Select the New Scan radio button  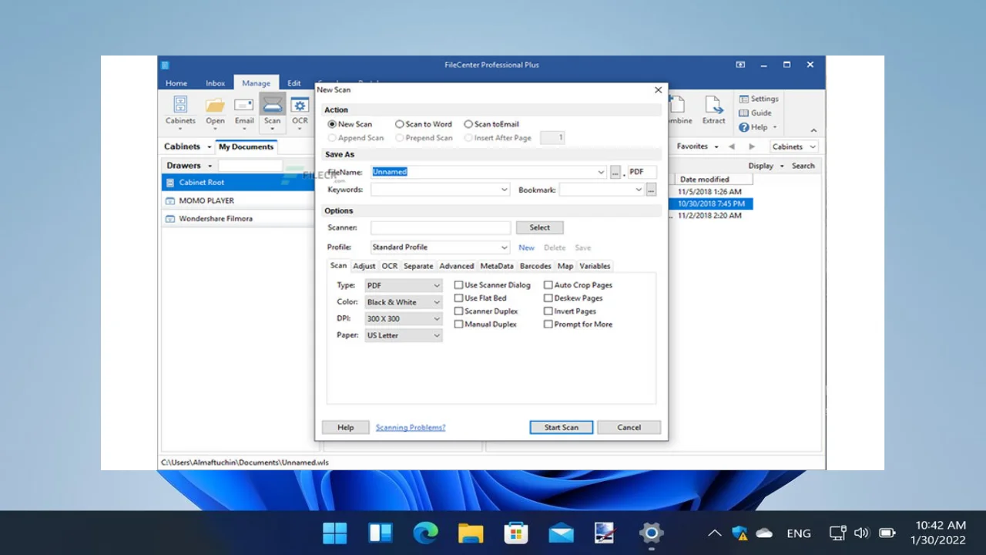pos(332,124)
